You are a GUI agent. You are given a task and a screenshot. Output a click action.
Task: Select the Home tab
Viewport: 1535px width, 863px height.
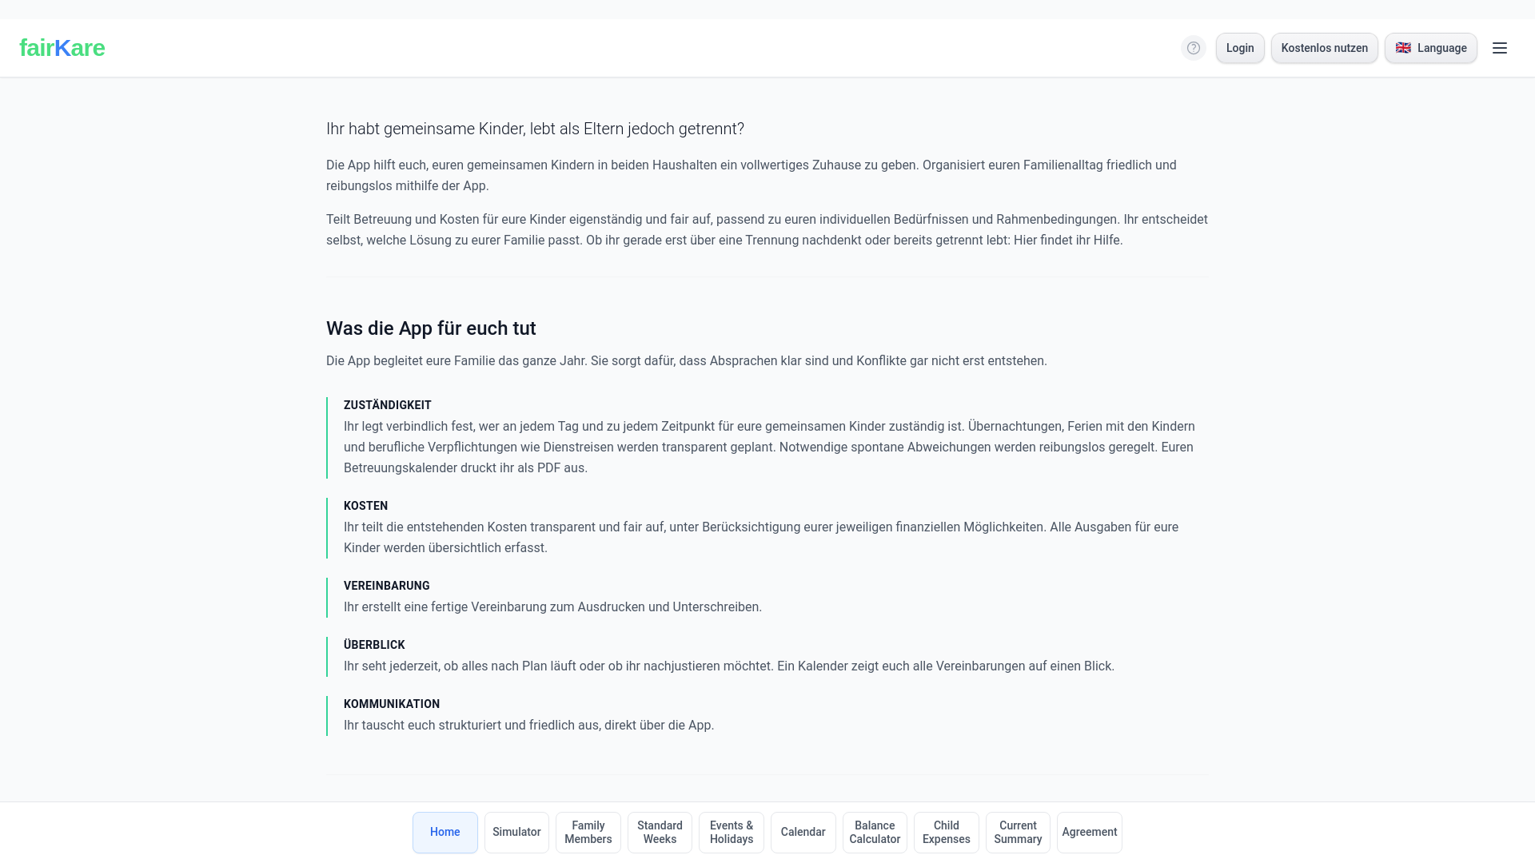click(x=445, y=833)
